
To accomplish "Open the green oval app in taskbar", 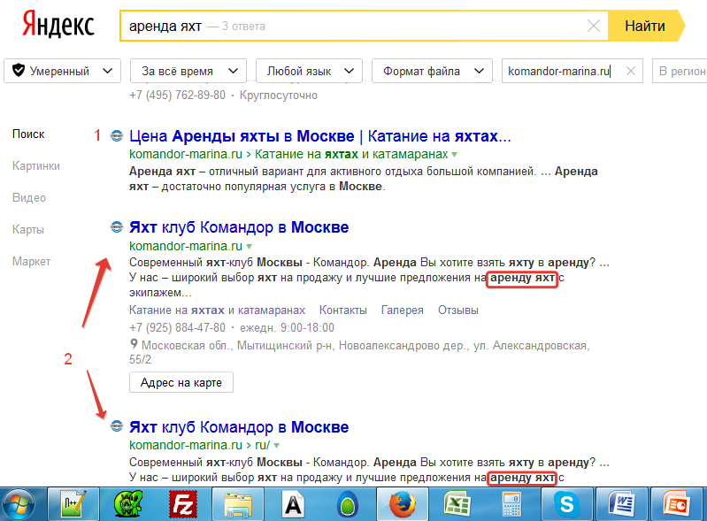I will click(348, 504).
